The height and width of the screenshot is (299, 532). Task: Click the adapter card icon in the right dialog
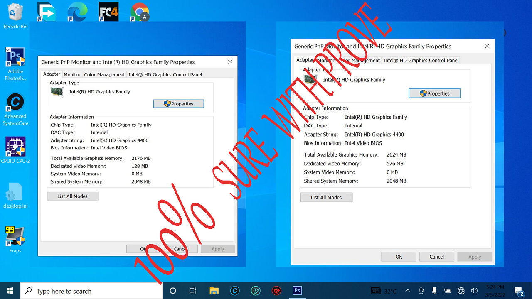pos(311,80)
